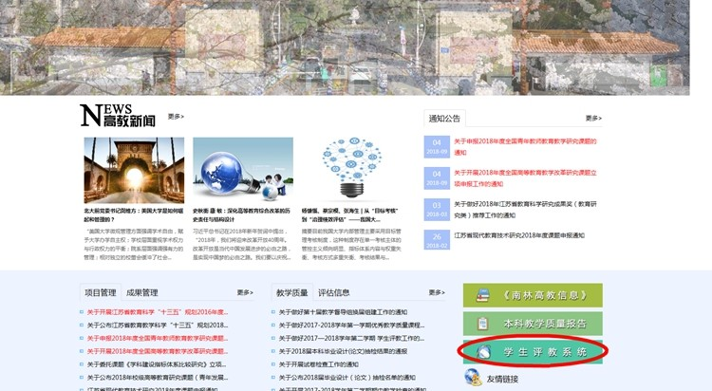The width and height of the screenshot is (712, 391).
Task: Open news headline 北大前党委书记闵维方
Action: pos(134,215)
